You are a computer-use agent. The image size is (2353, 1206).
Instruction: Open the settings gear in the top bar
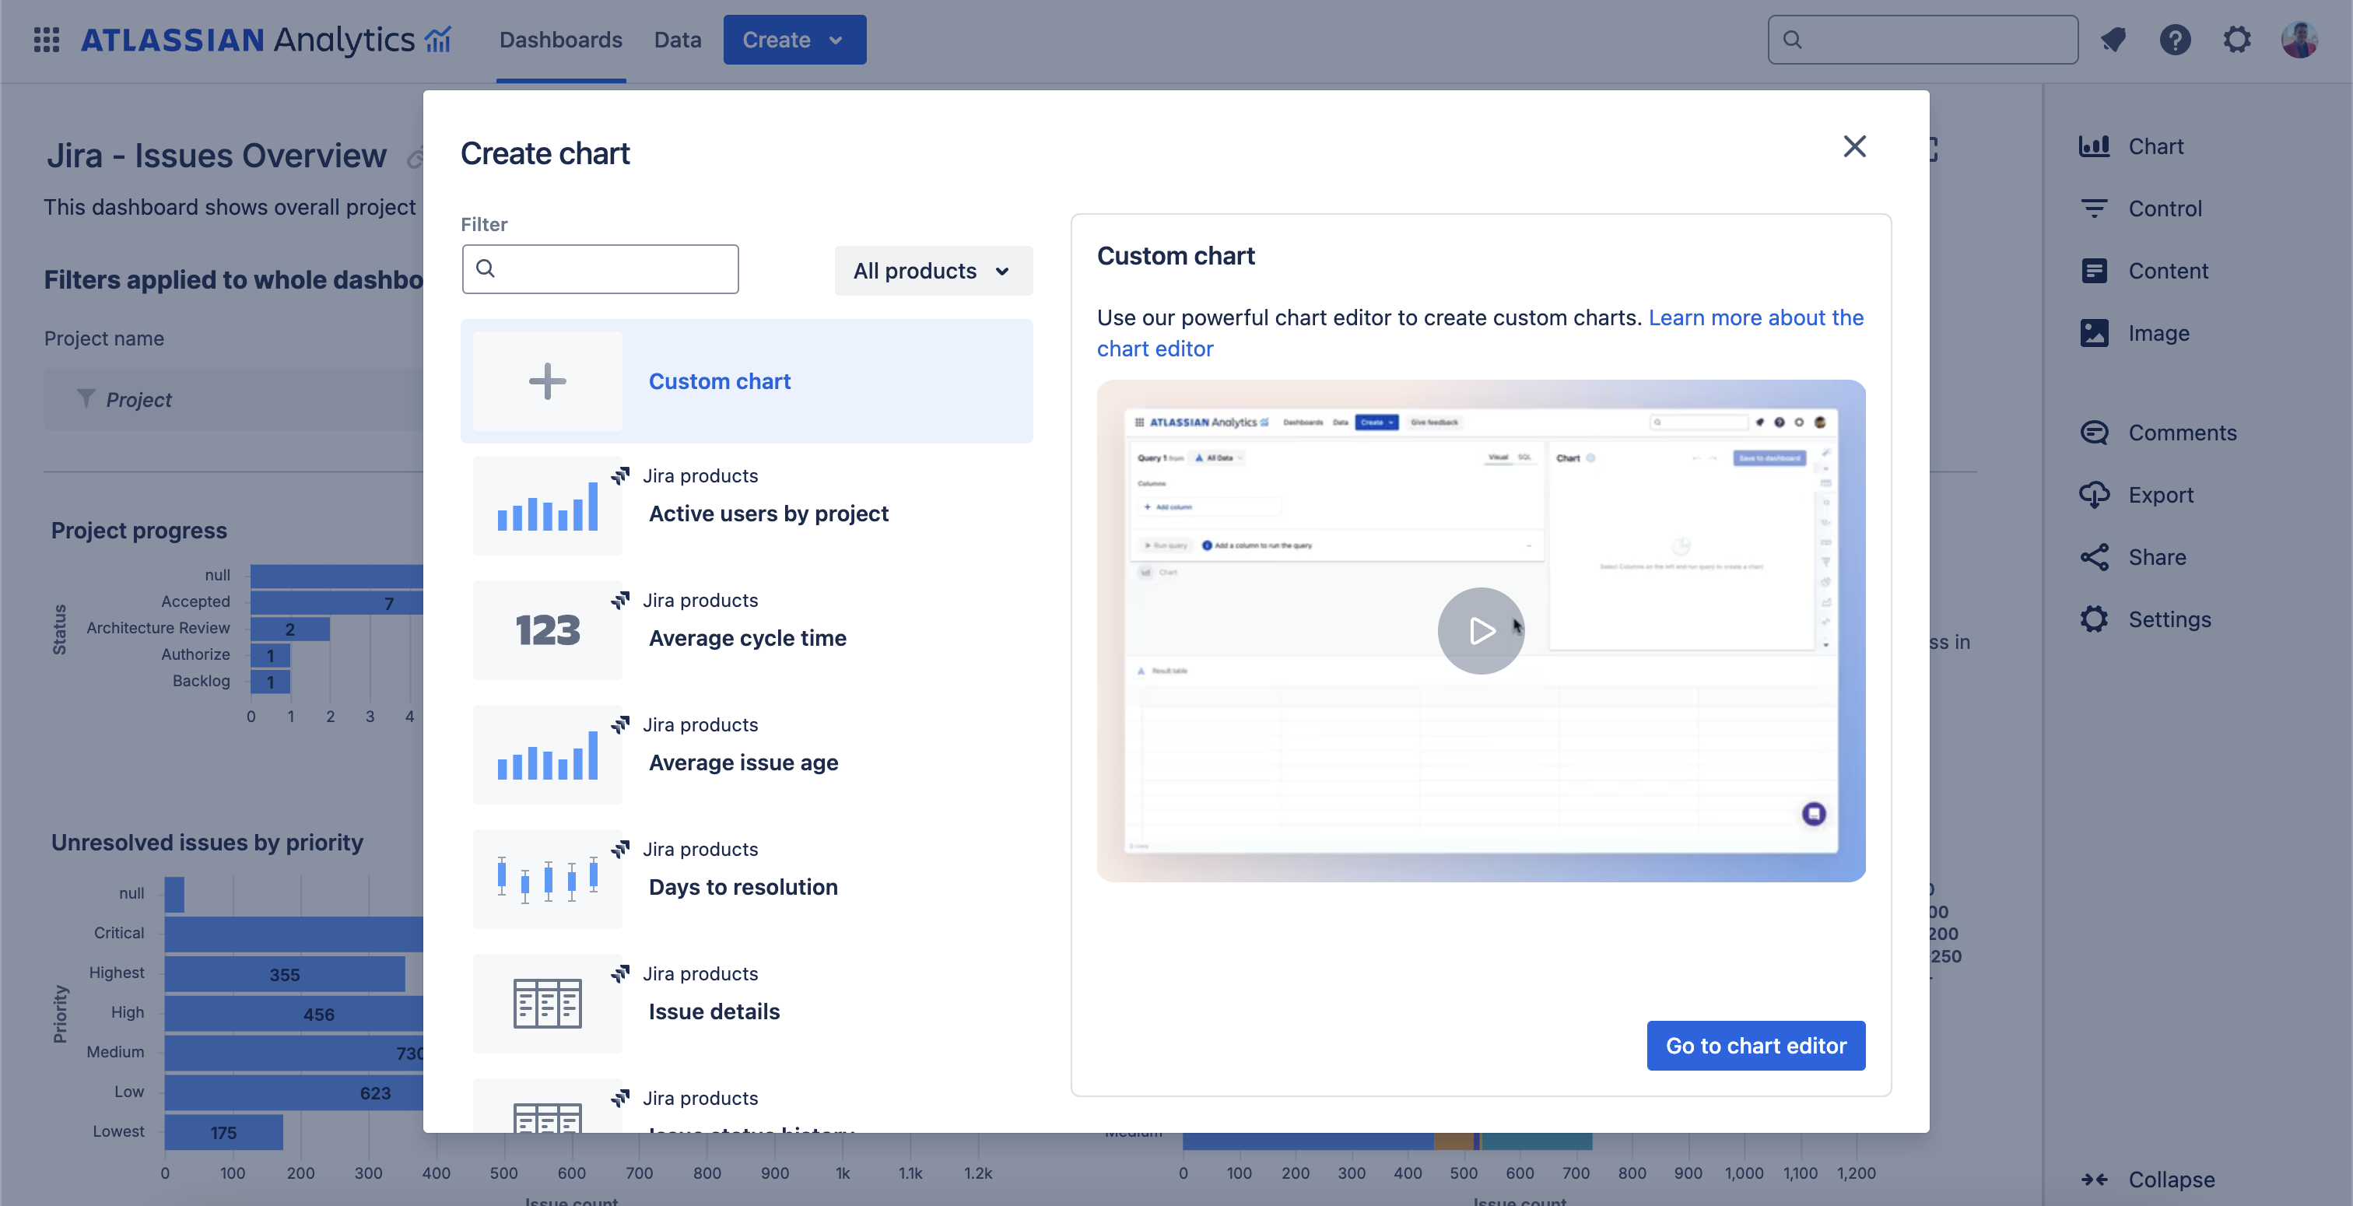point(2237,40)
